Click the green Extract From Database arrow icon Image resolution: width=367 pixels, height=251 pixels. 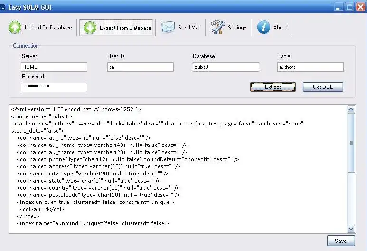tap(90, 28)
